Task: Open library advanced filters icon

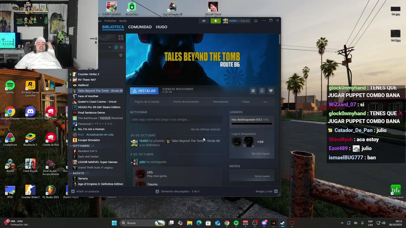Action: (121, 55)
